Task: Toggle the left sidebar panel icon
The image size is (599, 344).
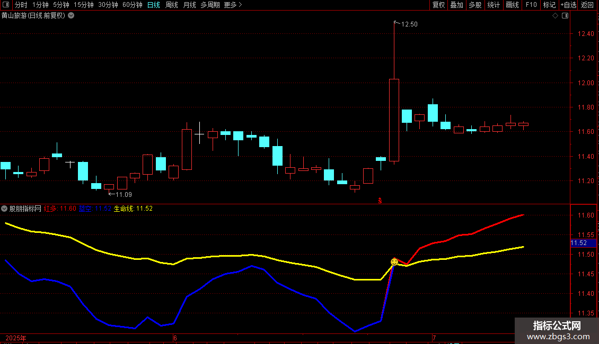Action: (x=6, y=5)
